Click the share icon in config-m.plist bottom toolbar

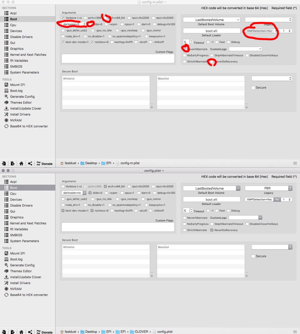30,163
